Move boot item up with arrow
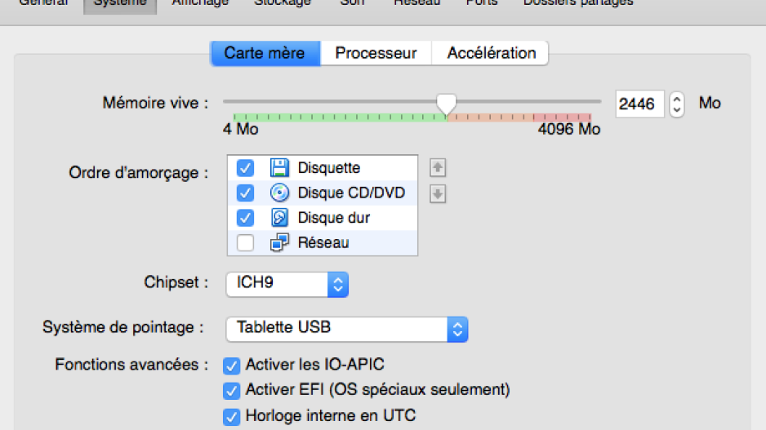Viewport: 766px width, 430px height. click(x=438, y=167)
